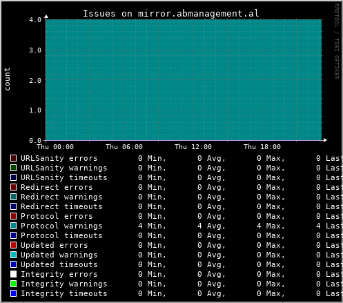Viewport: 343px width, 303px height.
Task: Click the Integrity warnings green swatch
Action: [x=14, y=284]
